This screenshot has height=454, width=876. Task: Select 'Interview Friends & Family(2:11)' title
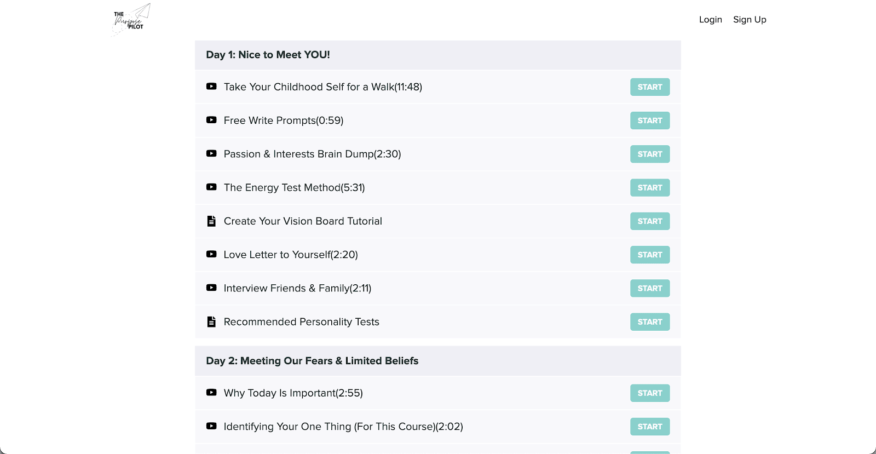click(297, 288)
